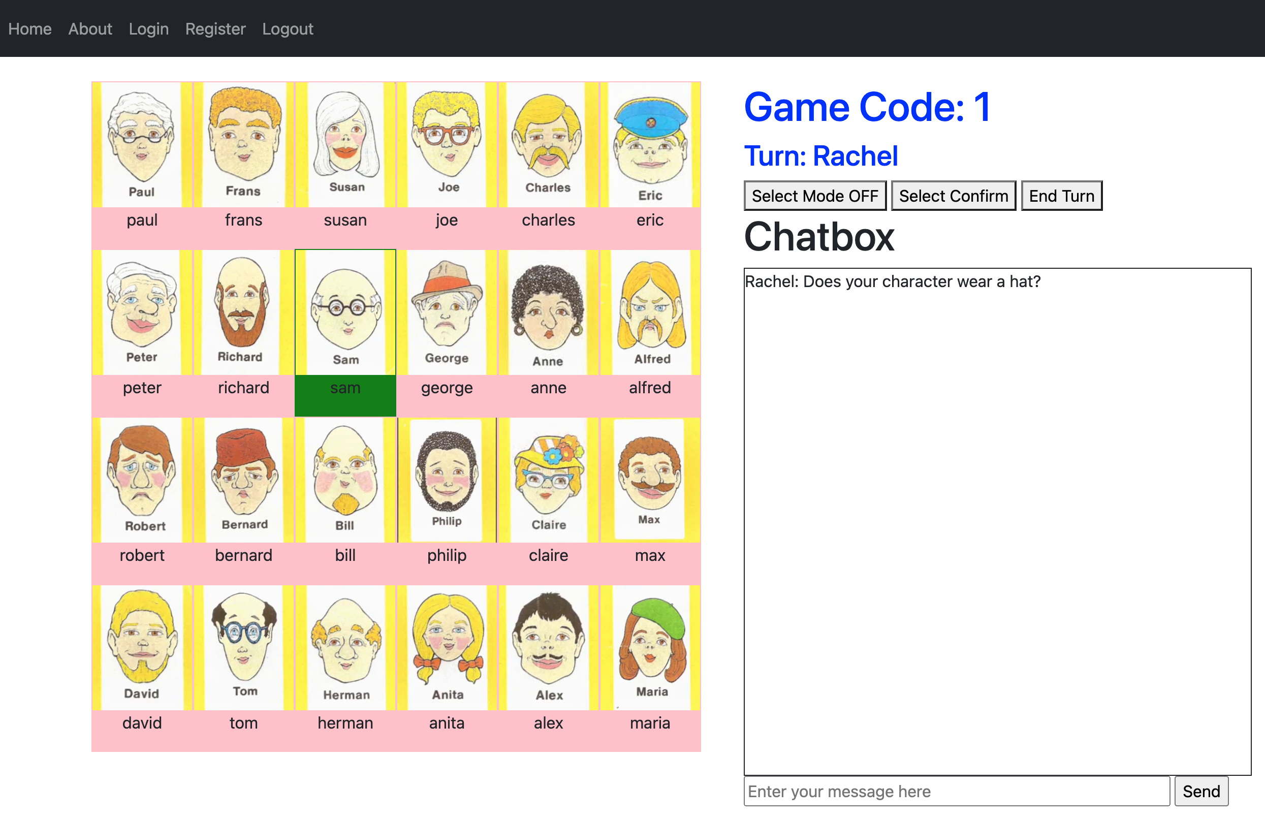The image size is (1265, 818).
Task: Click Rachel's hat question message
Action: click(892, 281)
